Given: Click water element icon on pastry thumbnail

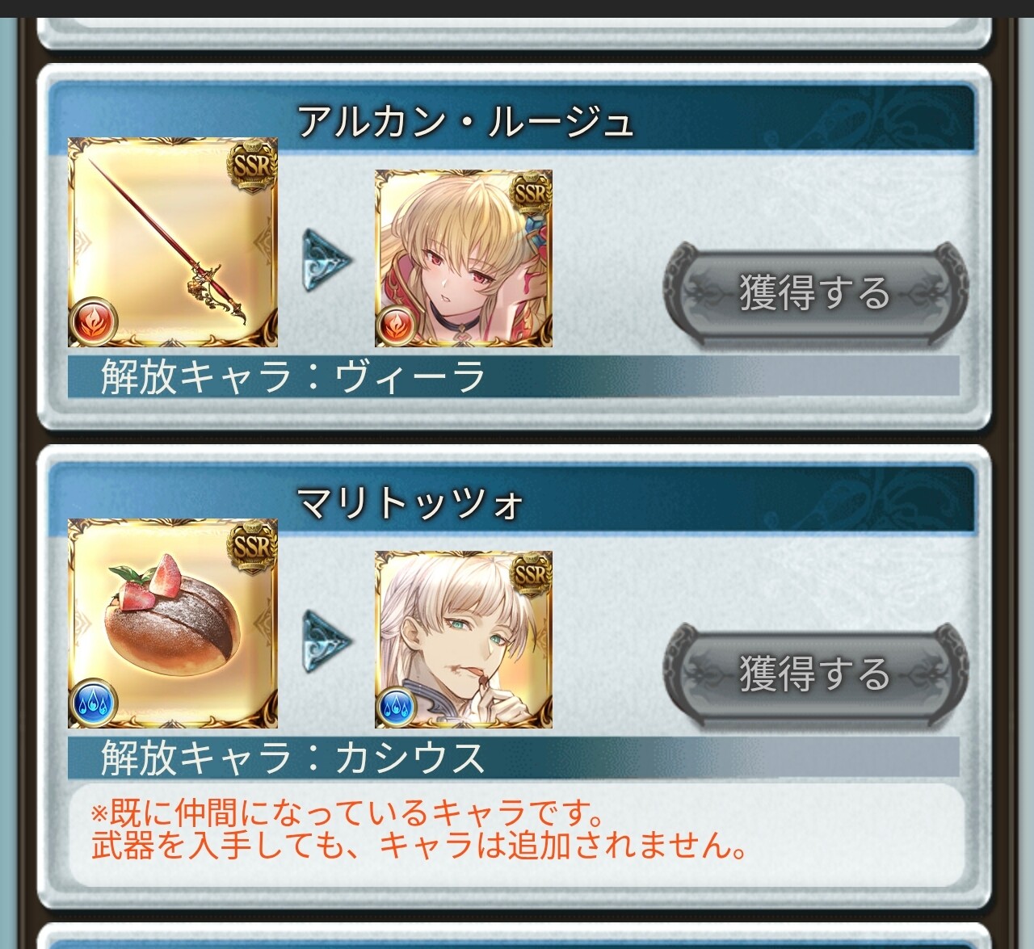Looking at the screenshot, I should [94, 703].
